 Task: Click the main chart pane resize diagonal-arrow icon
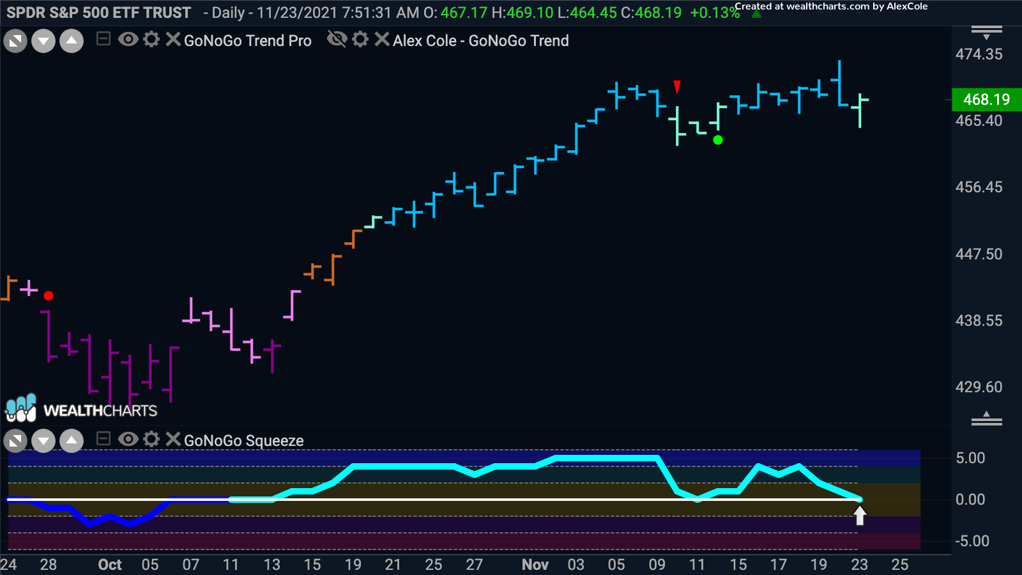coord(15,42)
